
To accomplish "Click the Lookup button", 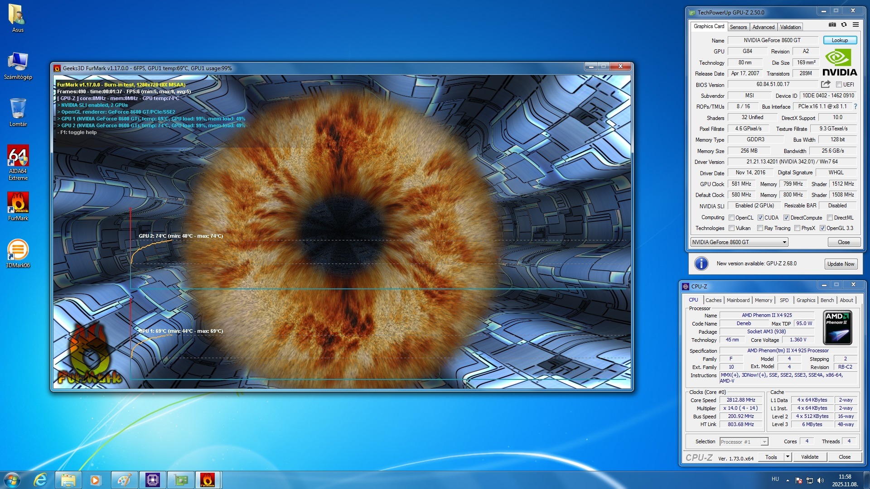I will [x=840, y=40].
